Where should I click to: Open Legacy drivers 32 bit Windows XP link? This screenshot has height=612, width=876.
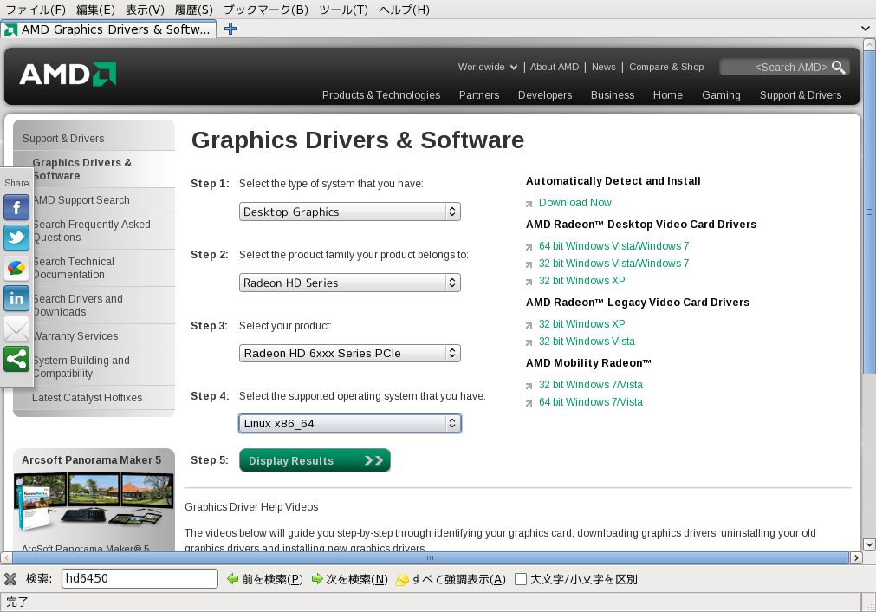[x=581, y=324]
